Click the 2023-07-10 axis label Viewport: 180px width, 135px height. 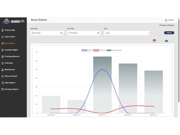click(77, 115)
